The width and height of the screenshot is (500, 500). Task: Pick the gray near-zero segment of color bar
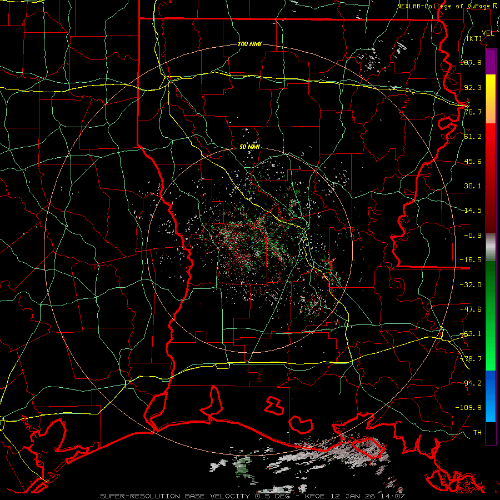(491, 247)
